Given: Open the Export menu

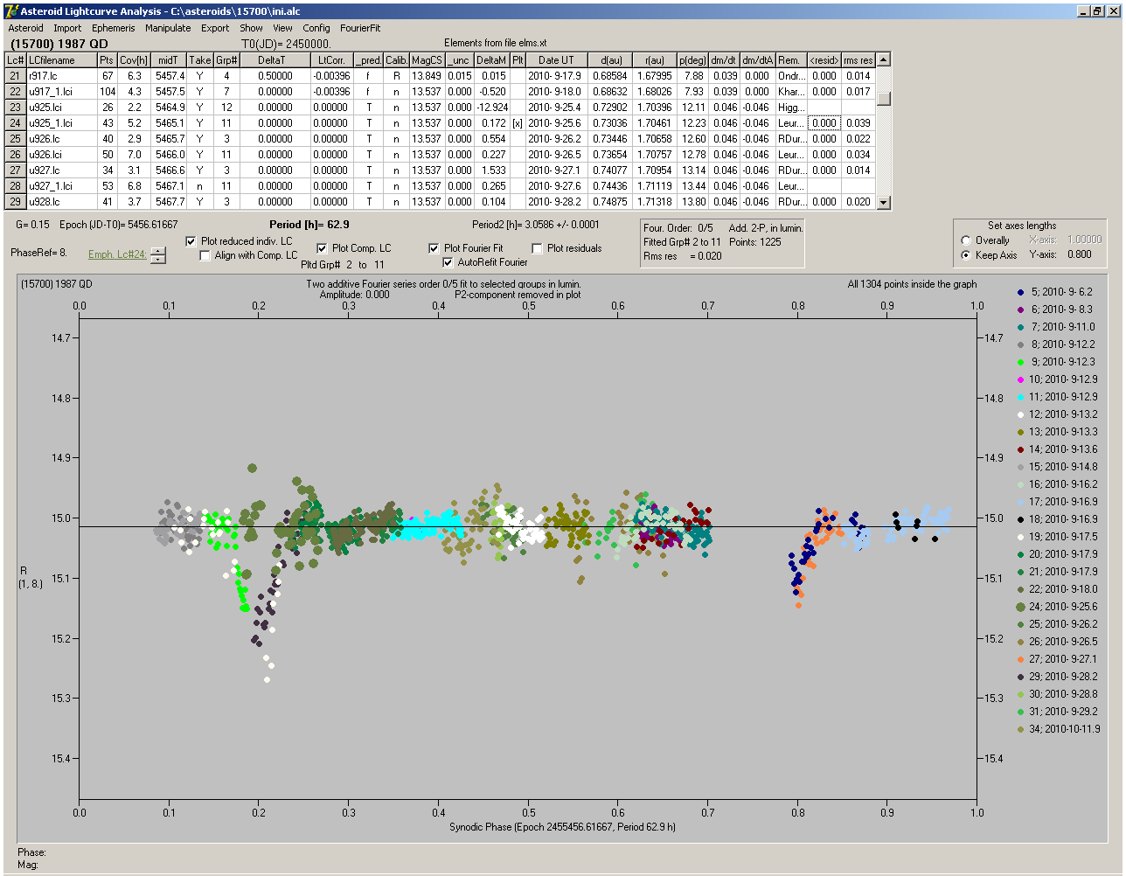Looking at the screenshot, I should pos(215,28).
